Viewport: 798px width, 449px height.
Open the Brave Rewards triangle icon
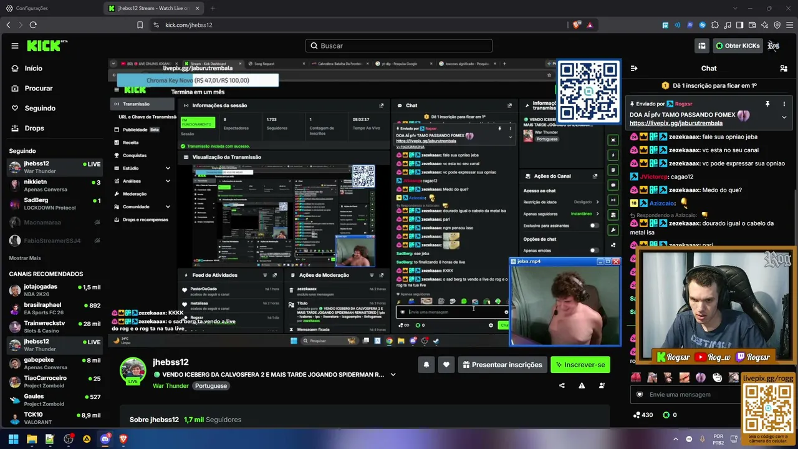point(590,25)
